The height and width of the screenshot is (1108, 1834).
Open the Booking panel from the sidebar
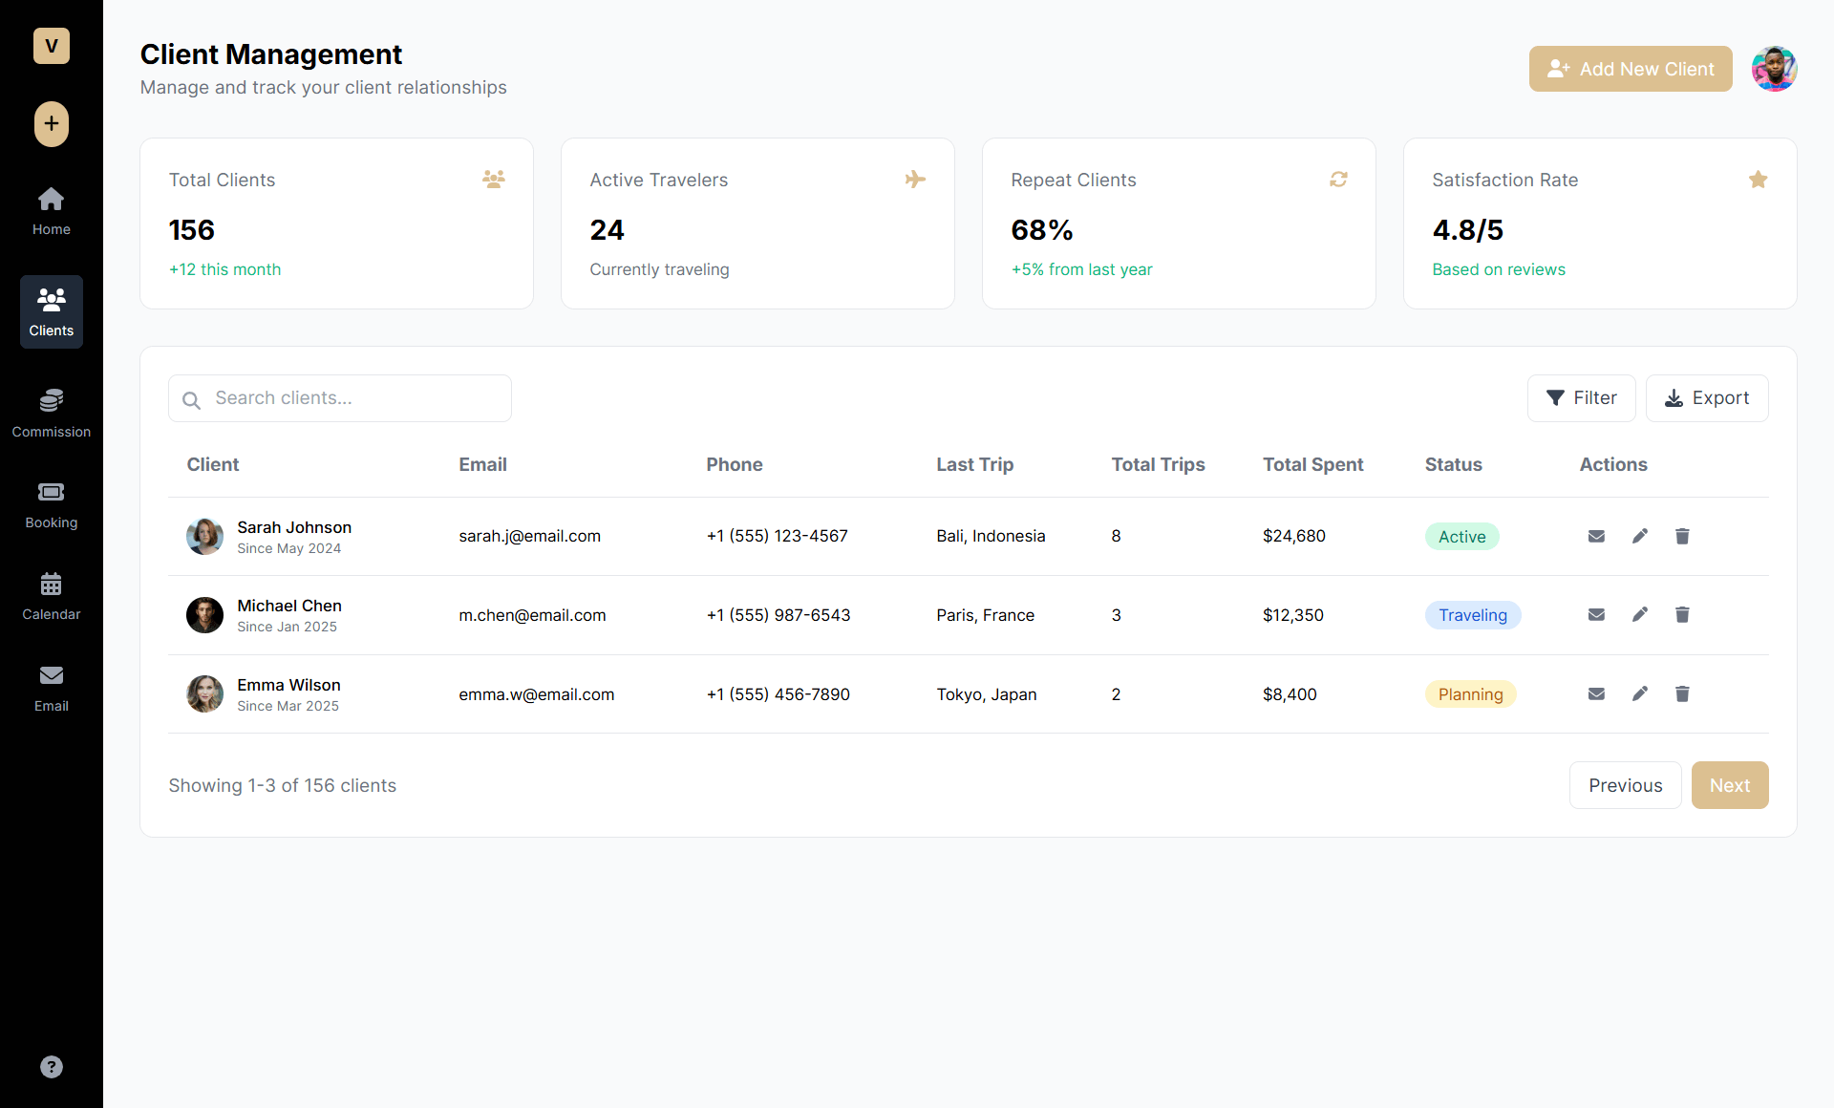click(51, 503)
